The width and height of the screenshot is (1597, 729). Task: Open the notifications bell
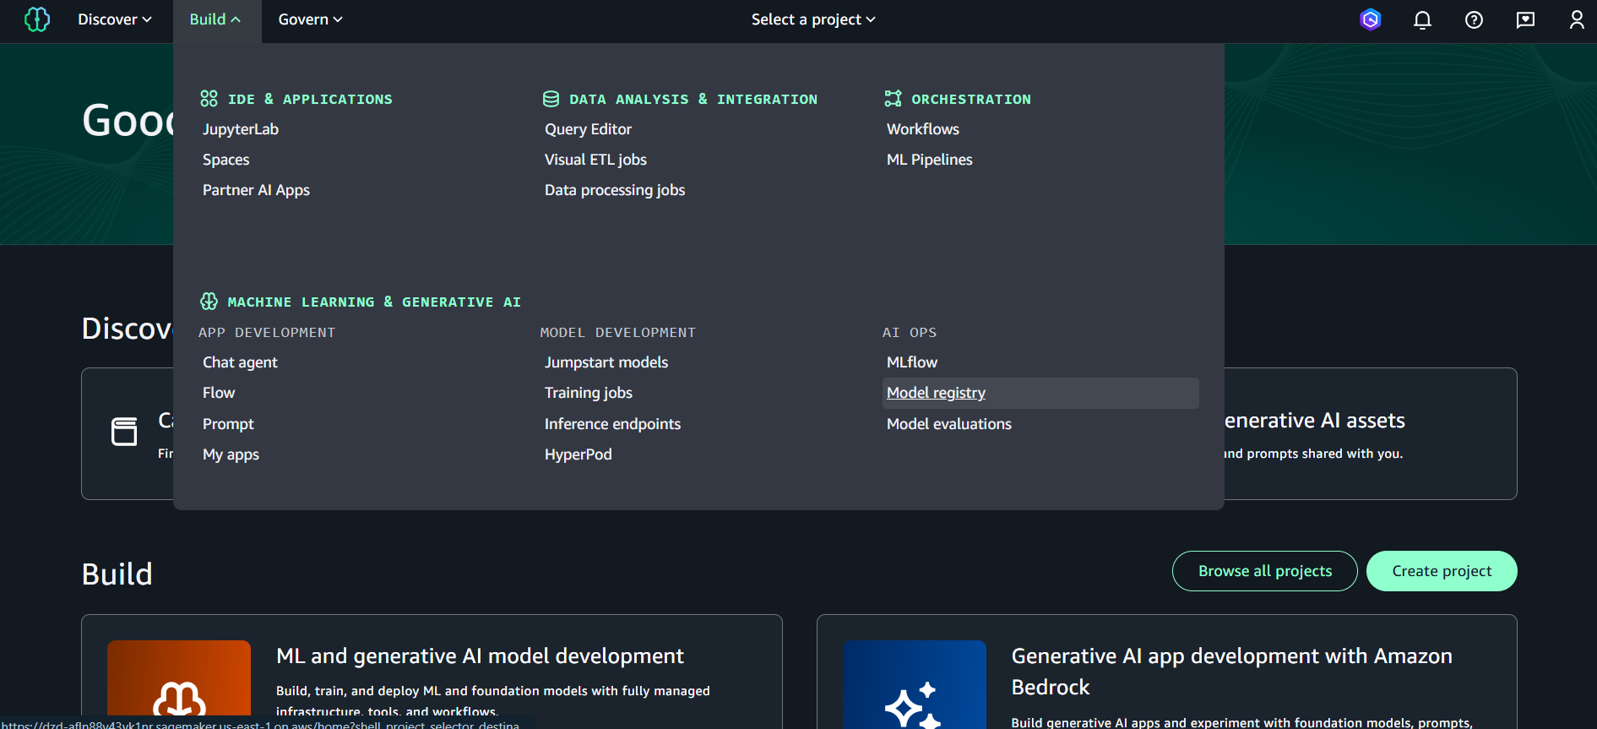tap(1422, 19)
